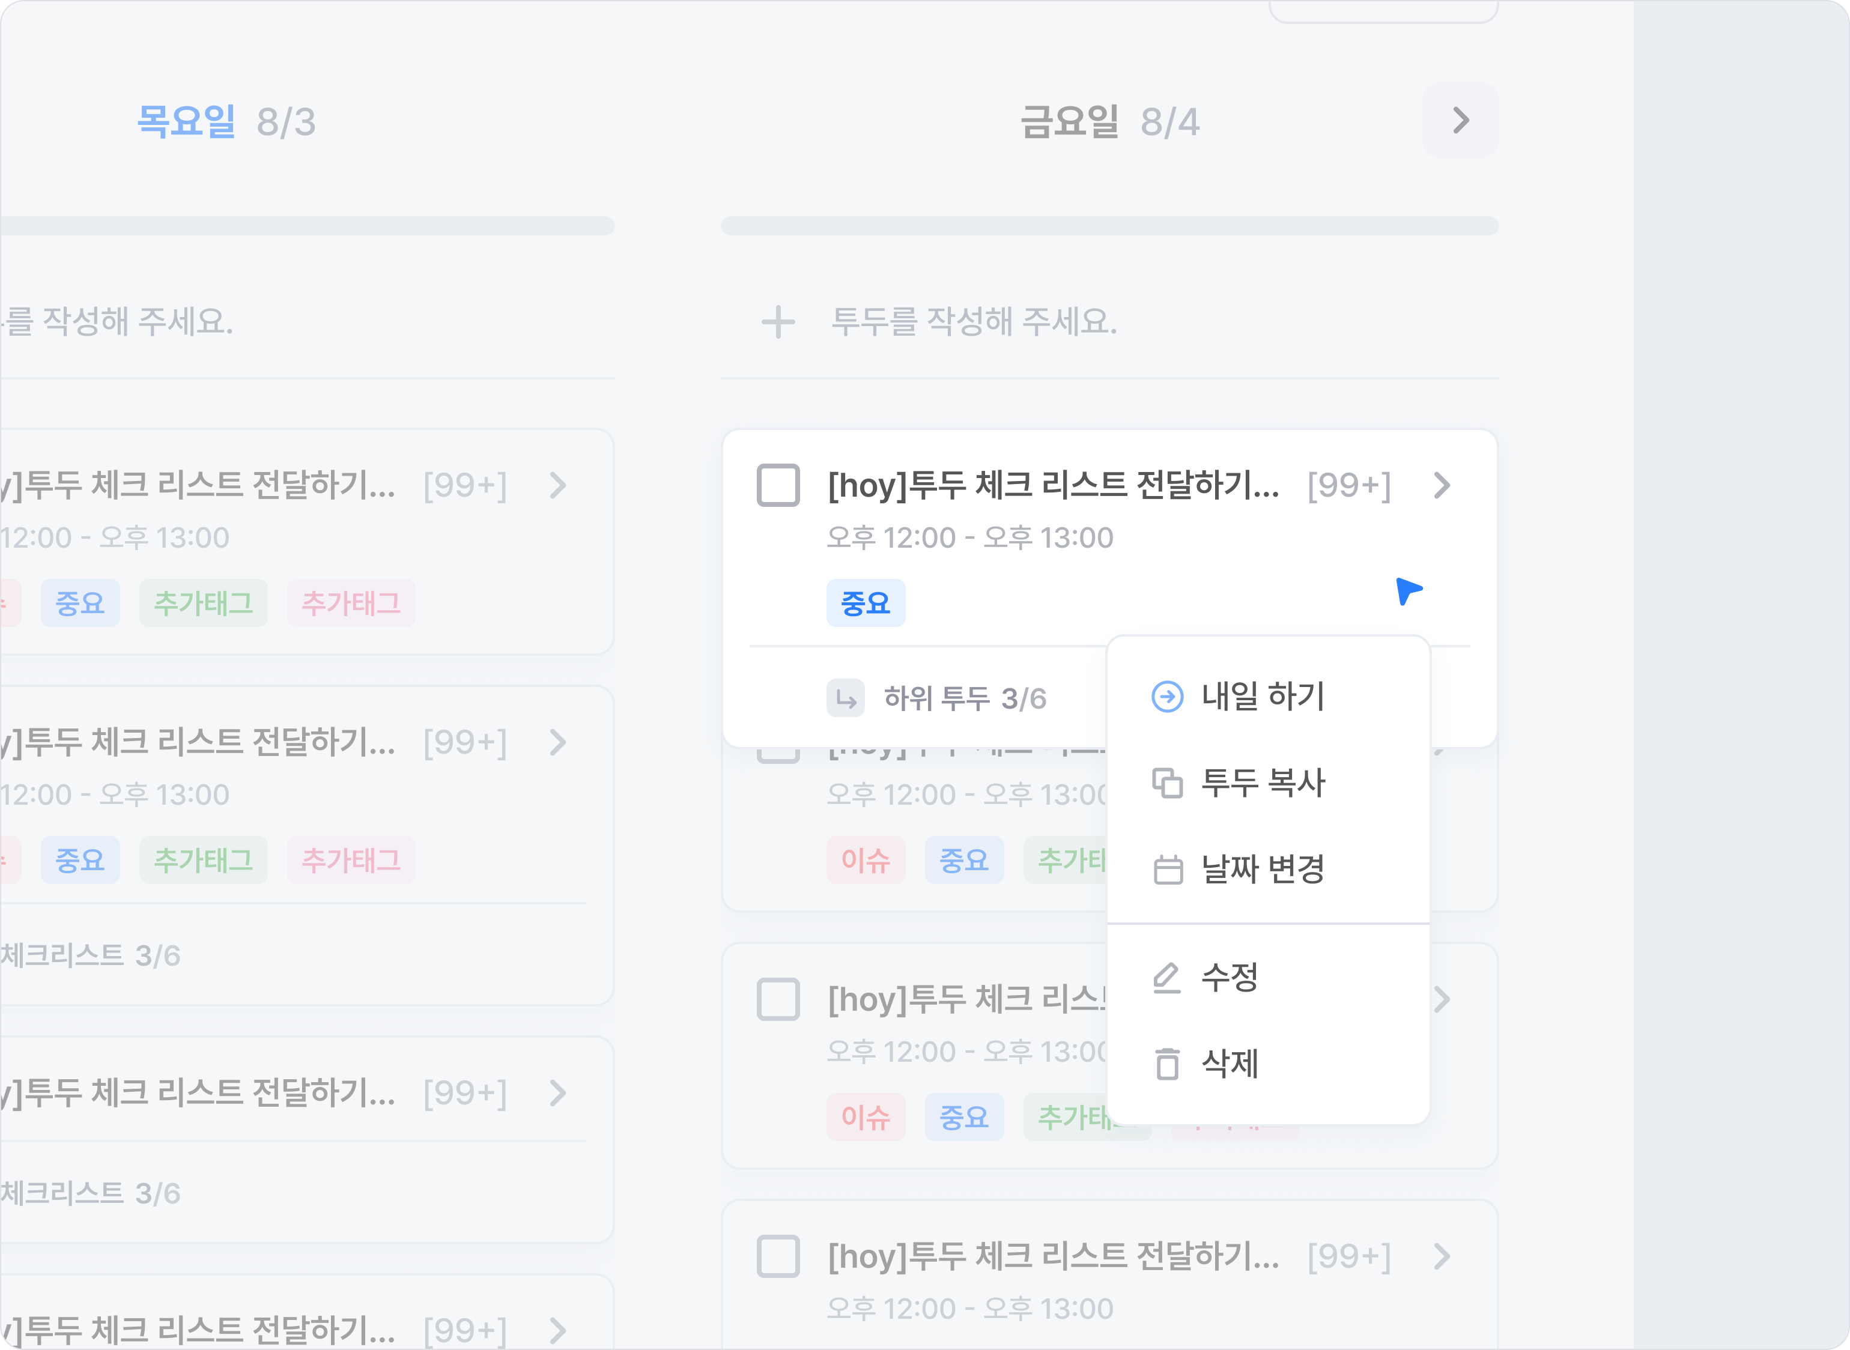Go to next day using top-right chevron
Viewport: 1850px width, 1350px height.
tap(1460, 121)
